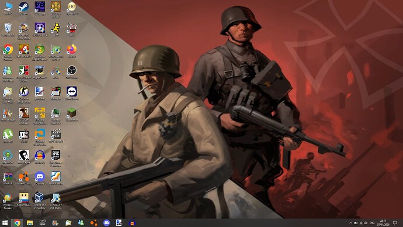Open the Counter-Strike Source shortcut

(x=23, y=95)
